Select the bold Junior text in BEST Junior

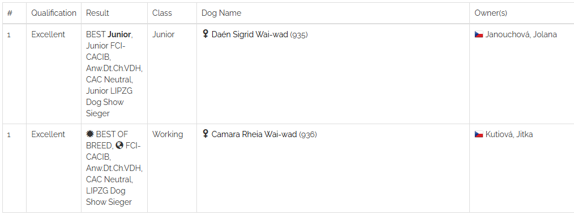point(119,34)
